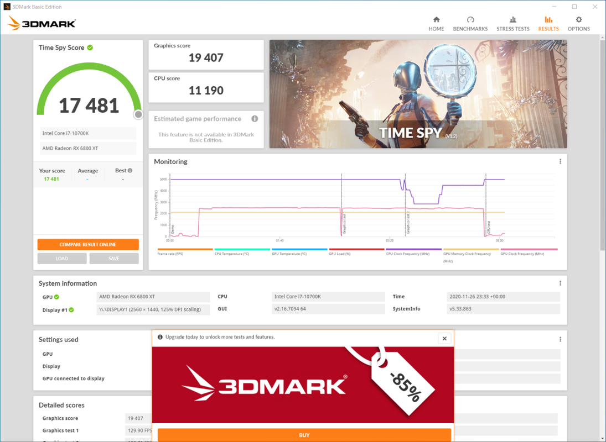
Task: Click the Time Spy banner image
Action: click(418, 94)
